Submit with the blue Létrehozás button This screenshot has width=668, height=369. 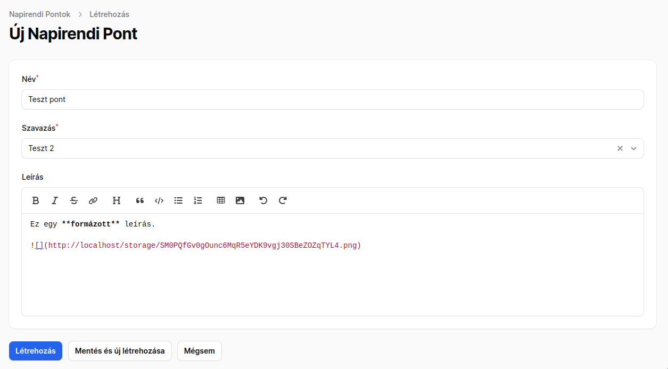click(36, 351)
